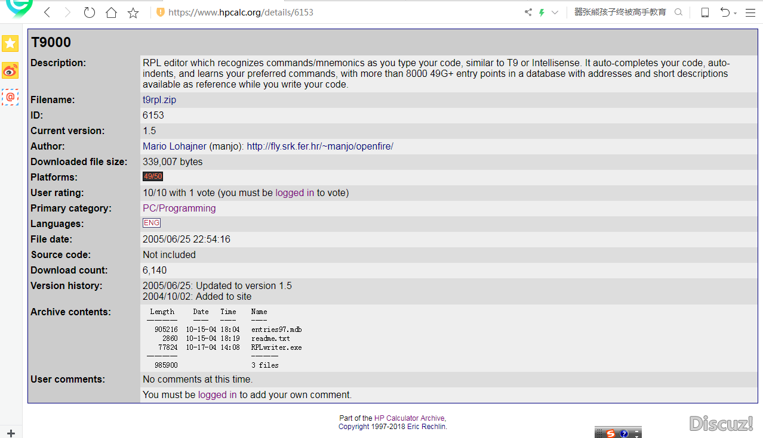Open the favorites star in the sidebar

[x=10, y=44]
